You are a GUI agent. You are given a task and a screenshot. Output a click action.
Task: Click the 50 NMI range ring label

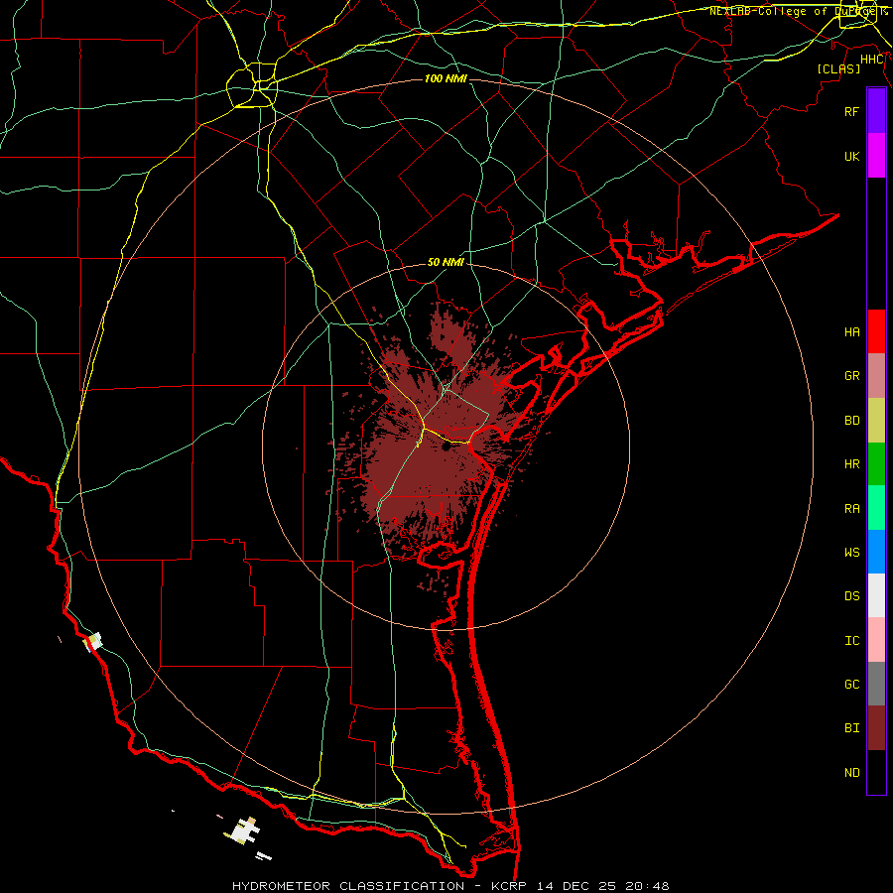point(446,262)
